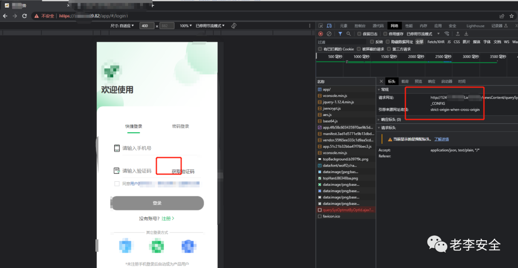The image size is (518, 268).
Task: Click the import HAR upload icon
Action: coord(458,34)
